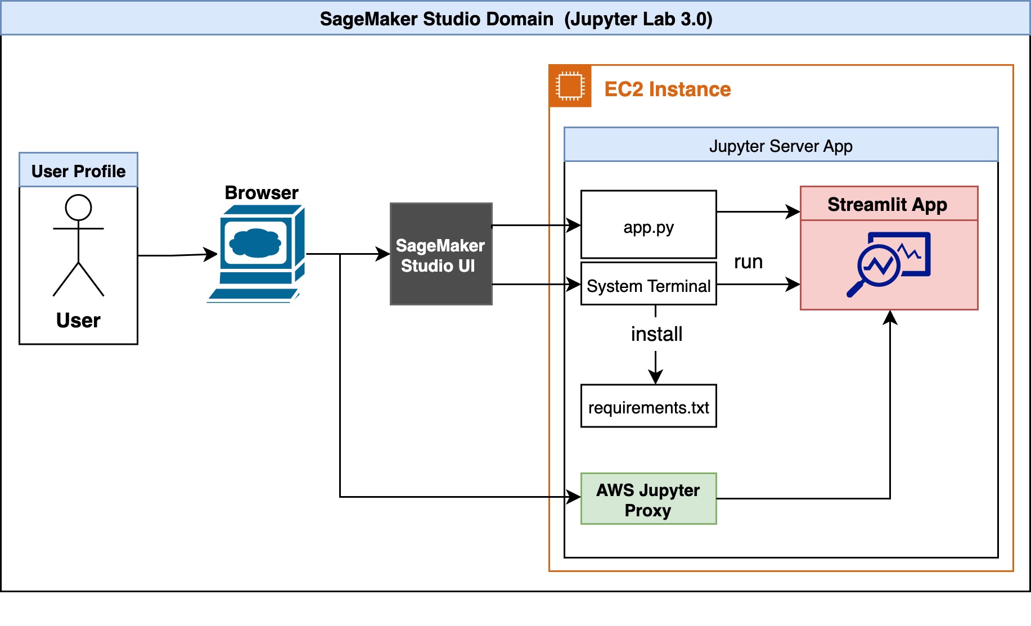Click the dark SageMaker Studio UI block
Viewport: 1031px width, 626px height.
click(440, 254)
